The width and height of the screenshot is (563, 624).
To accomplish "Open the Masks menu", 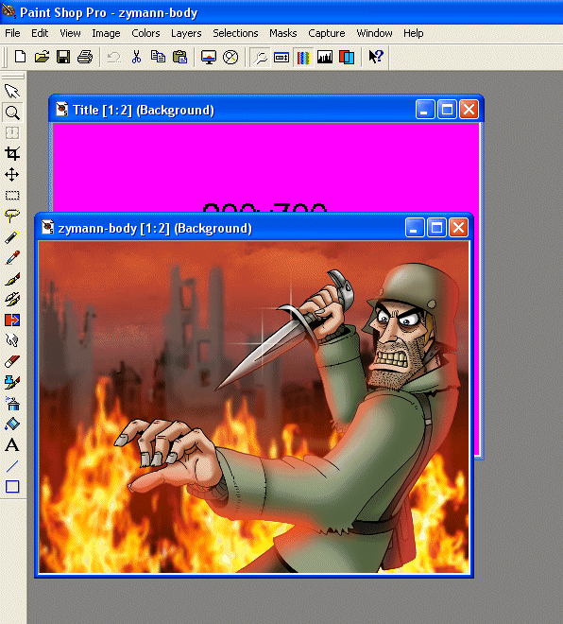I will [x=283, y=33].
